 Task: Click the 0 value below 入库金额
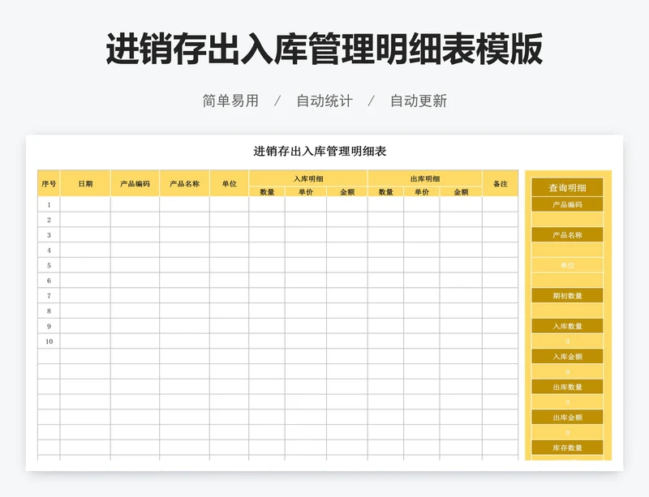click(567, 371)
